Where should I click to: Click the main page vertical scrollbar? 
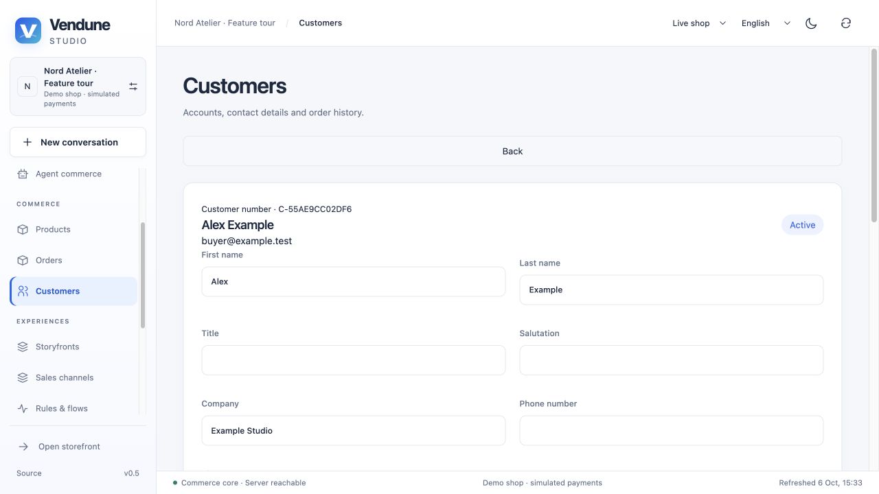(x=874, y=135)
